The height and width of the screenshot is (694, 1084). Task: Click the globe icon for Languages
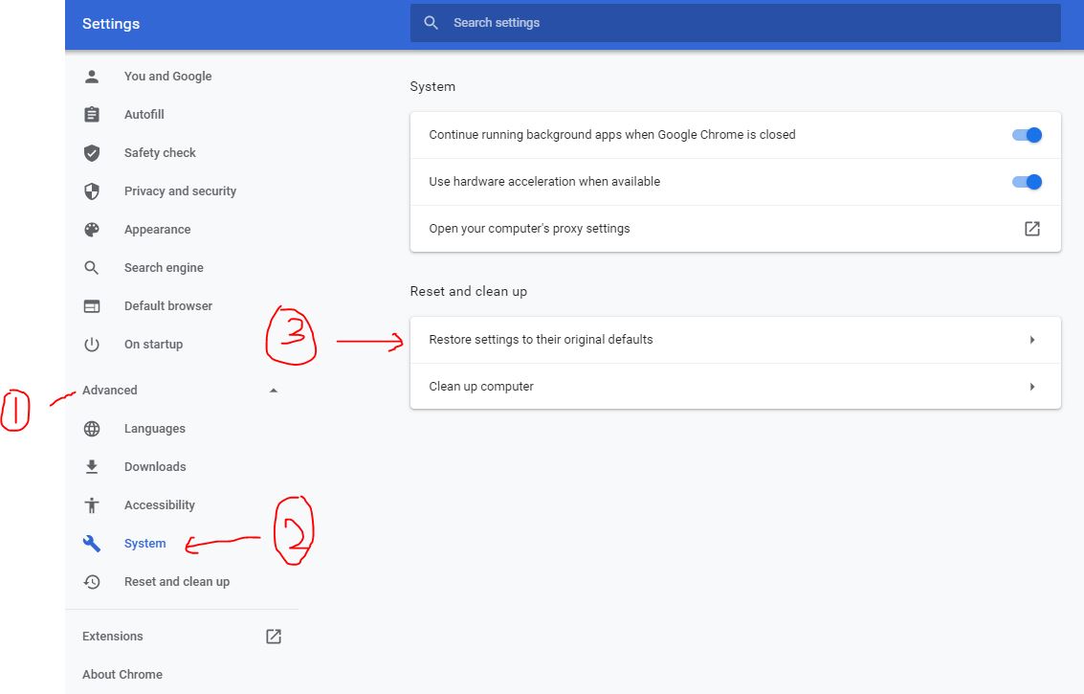click(x=91, y=429)
